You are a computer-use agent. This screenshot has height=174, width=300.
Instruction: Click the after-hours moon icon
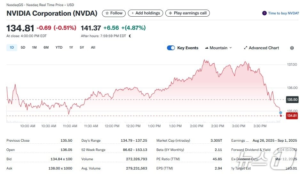coord(130,36)
